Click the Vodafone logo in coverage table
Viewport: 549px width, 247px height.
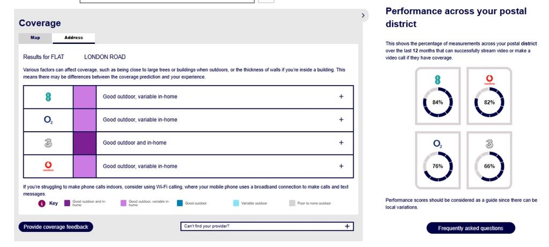point(48,166)
